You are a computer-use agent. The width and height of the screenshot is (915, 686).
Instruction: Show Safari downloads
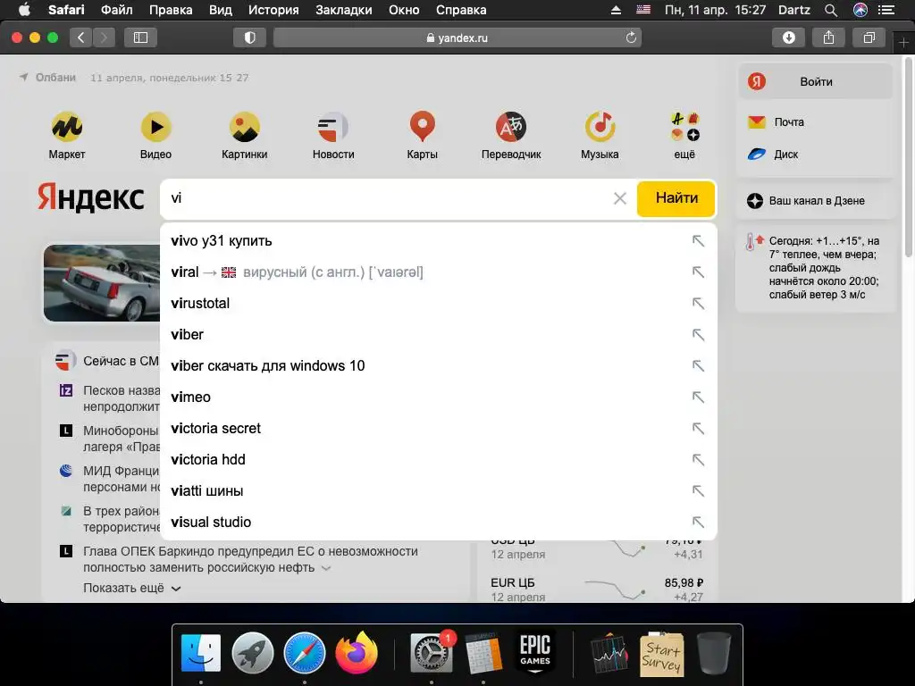click(x=788, y=38)
